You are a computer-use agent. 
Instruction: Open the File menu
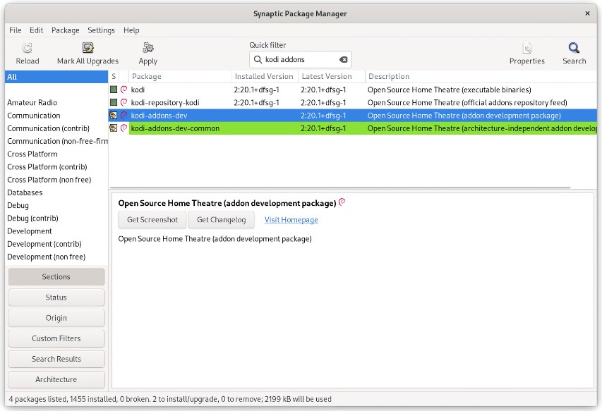[x=16, y=30]
